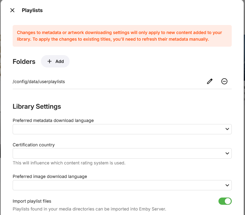This screenshot has width=245, height=215.
Task: Remove the /config/data/userplaylists folder with the minus icon
Action: [x=224, y=81]
